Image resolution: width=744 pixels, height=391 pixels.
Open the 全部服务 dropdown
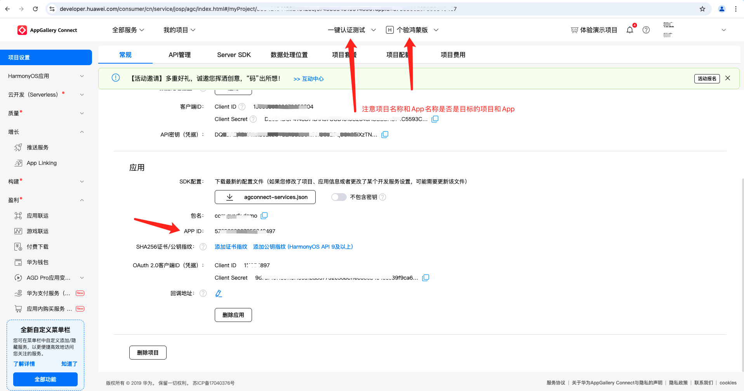[x=128, y=30]
